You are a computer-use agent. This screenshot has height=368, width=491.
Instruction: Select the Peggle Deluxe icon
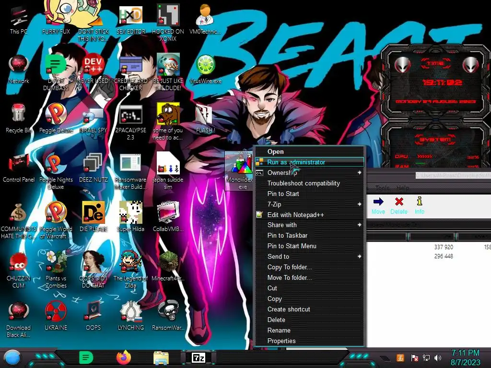[x=56, y=118]
